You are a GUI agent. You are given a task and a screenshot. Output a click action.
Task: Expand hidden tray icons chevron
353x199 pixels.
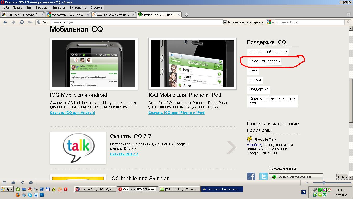[x=310, y=192]
